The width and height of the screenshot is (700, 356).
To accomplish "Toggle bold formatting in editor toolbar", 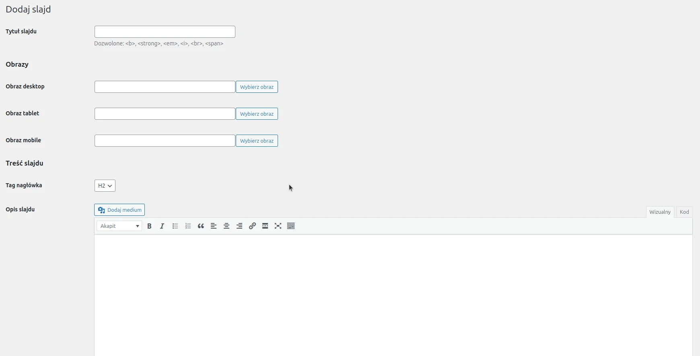I will click(x=149, y=226).
